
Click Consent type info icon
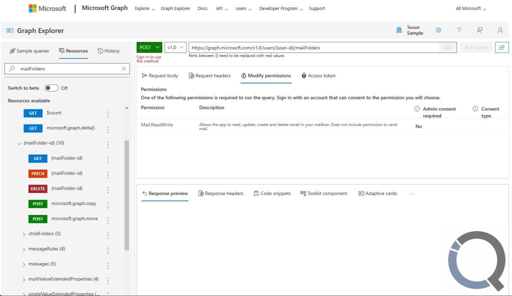pos(475,109)
